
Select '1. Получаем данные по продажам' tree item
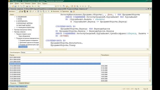[28, 40]
